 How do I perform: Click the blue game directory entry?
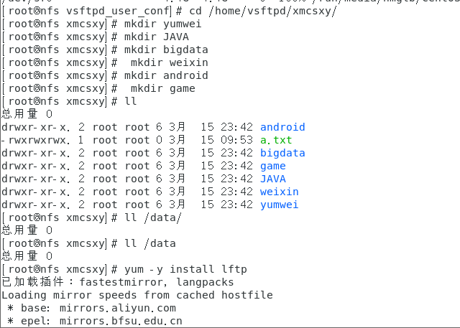coord(273,166)
